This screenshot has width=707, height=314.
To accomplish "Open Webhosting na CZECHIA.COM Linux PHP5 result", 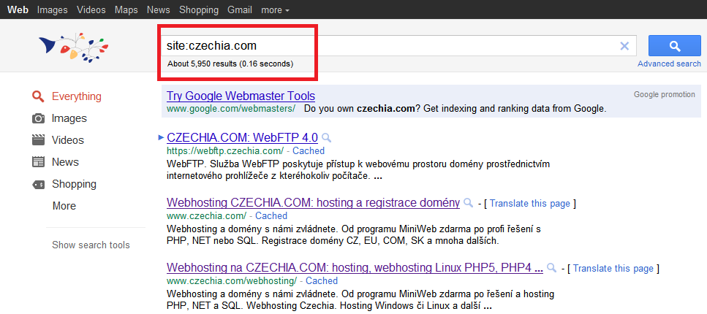I will tap(355, 267).
